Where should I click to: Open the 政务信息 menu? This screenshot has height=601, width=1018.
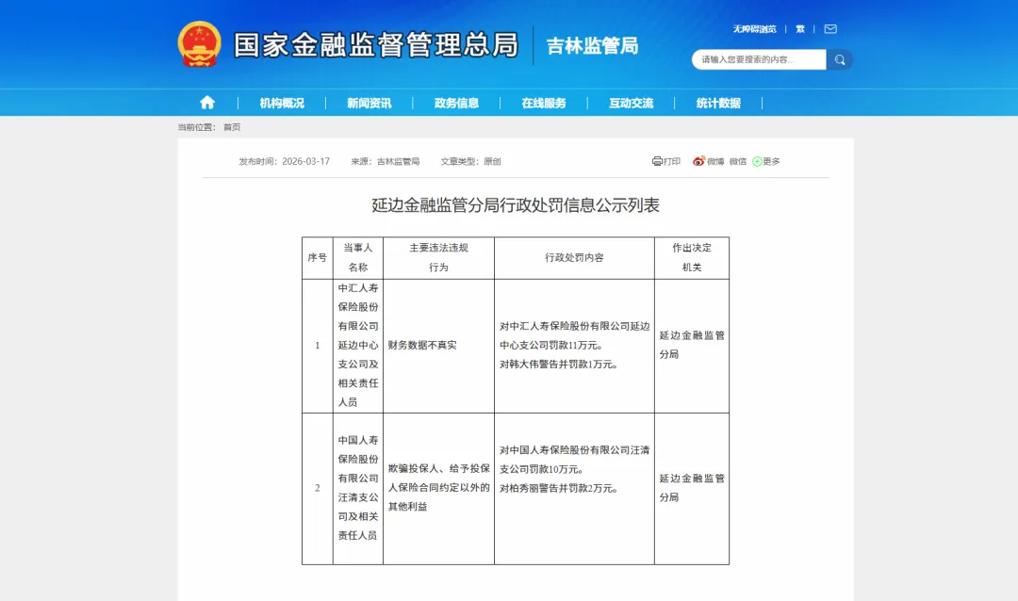tap(458, 103)
